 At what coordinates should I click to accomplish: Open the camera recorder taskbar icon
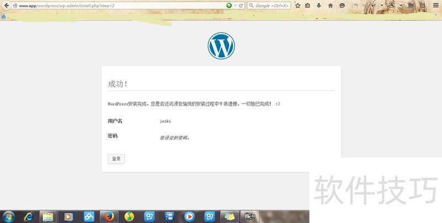pyautogui.click(x=250, y=216)
